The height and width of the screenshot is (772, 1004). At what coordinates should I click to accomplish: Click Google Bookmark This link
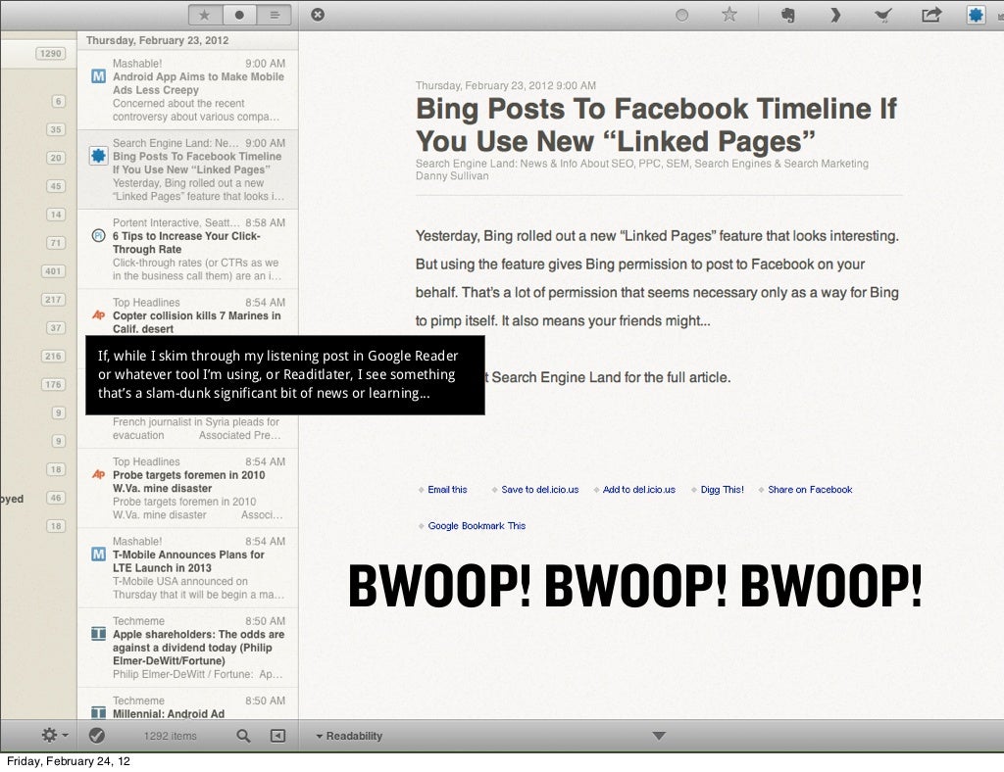coord(477,526)
